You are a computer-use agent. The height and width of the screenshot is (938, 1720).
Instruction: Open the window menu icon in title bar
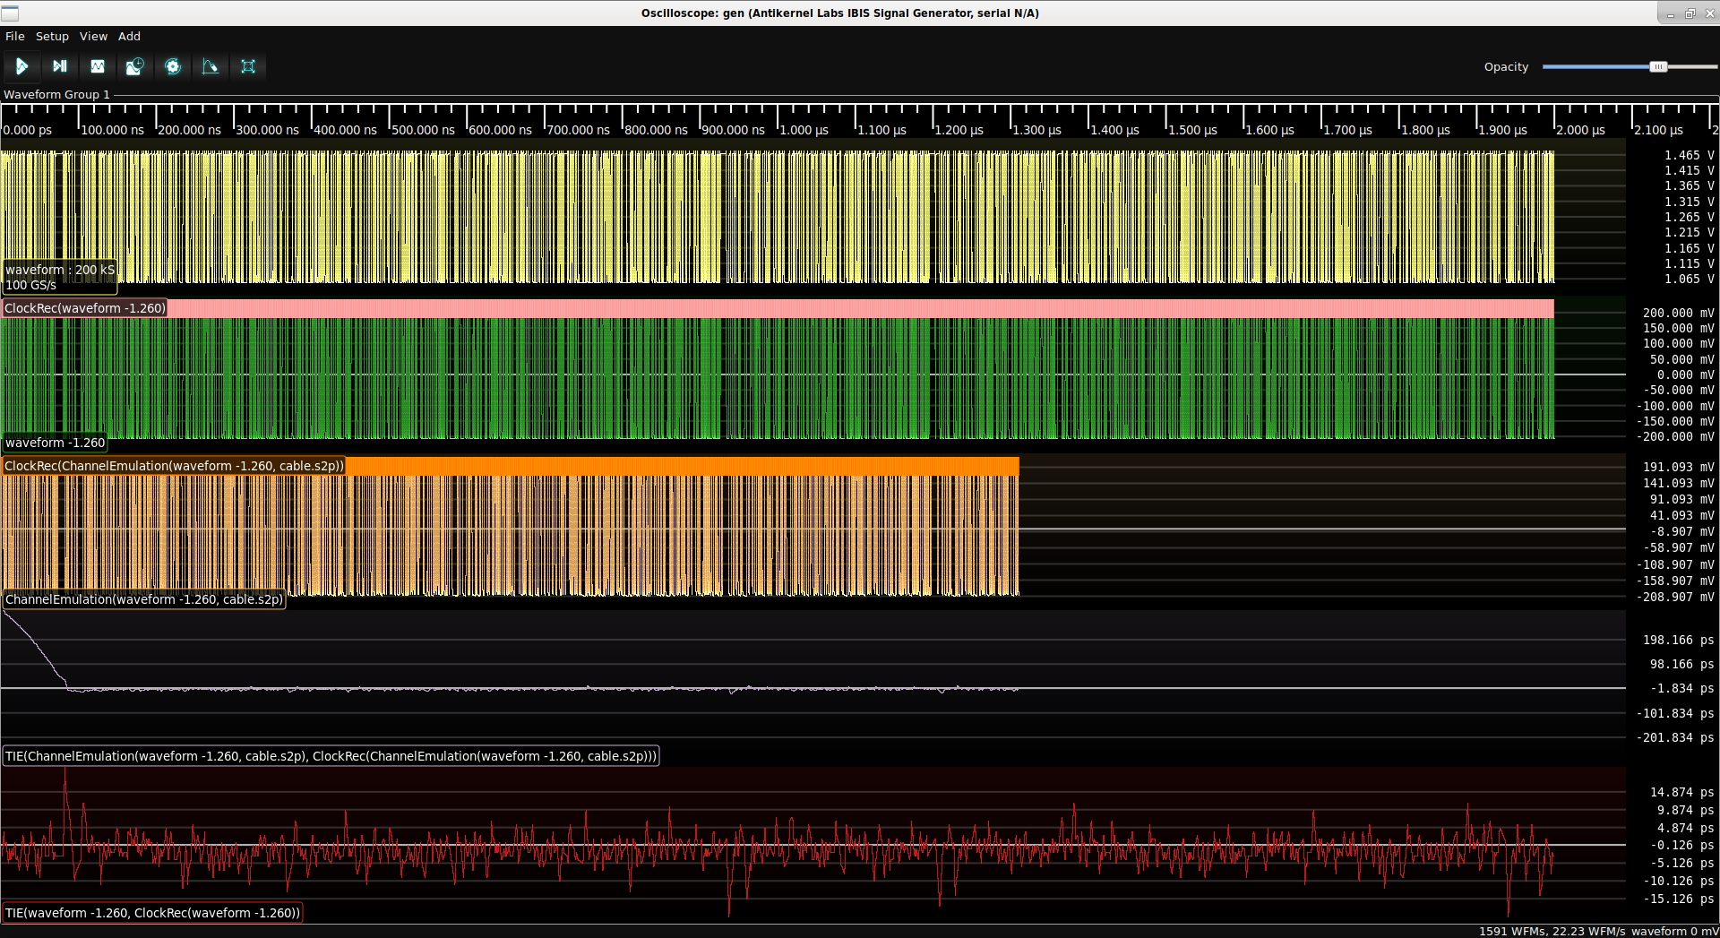(10, 13)
